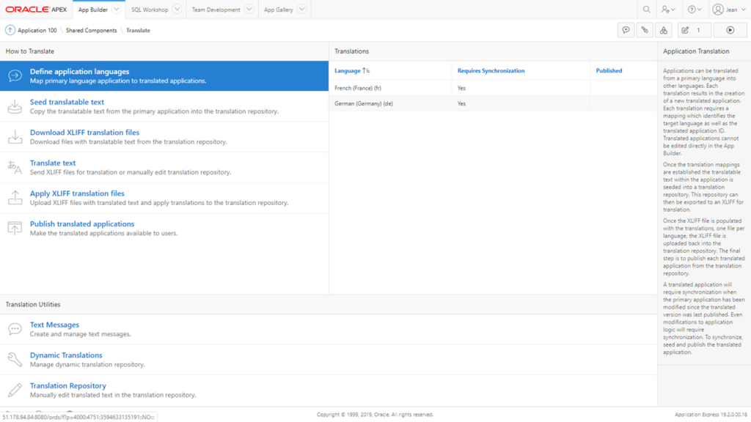Go up using the Application 100 arrow icon
The width and height of the screenshot is (751, 422).
(x=10, y=30)
